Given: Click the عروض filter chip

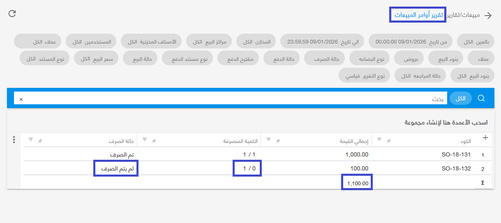Looking at the screenshot, I should (409, 59).
